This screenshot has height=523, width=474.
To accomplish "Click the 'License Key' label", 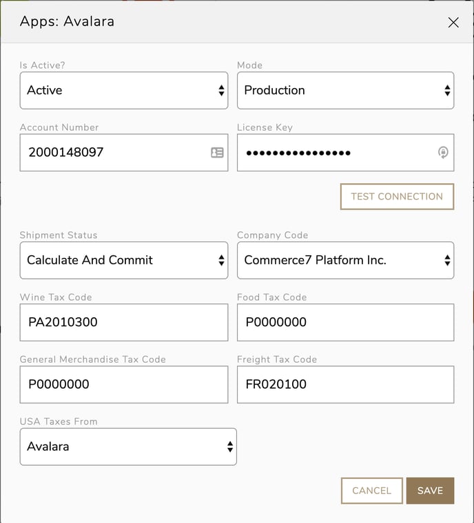I will (x=265, y=127).
